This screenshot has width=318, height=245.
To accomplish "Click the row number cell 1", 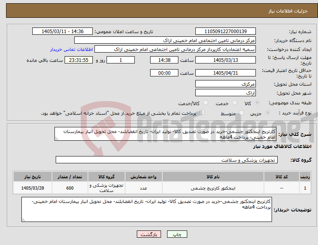I will pos(305,188).
